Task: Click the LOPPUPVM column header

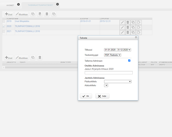Action: tap(104, 19)
